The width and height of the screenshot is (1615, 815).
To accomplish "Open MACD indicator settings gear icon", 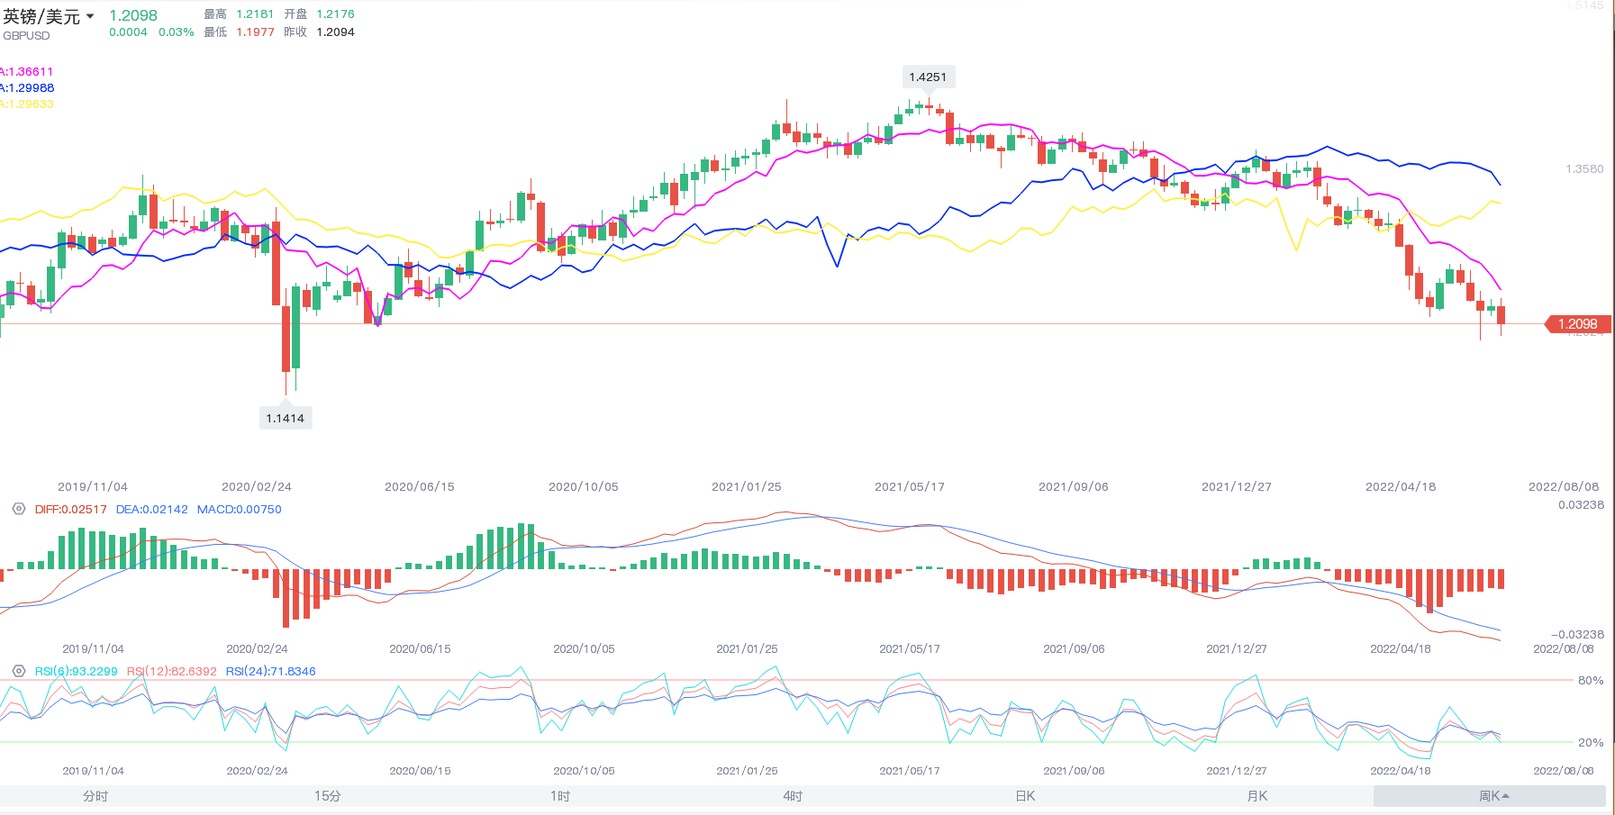I will click(x=18, y=509).
